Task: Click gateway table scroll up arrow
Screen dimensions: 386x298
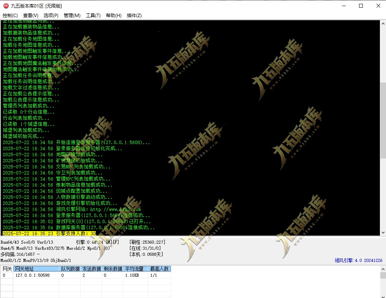Action: [383, 269]
